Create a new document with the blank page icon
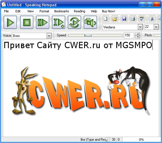 coord(106,19)
